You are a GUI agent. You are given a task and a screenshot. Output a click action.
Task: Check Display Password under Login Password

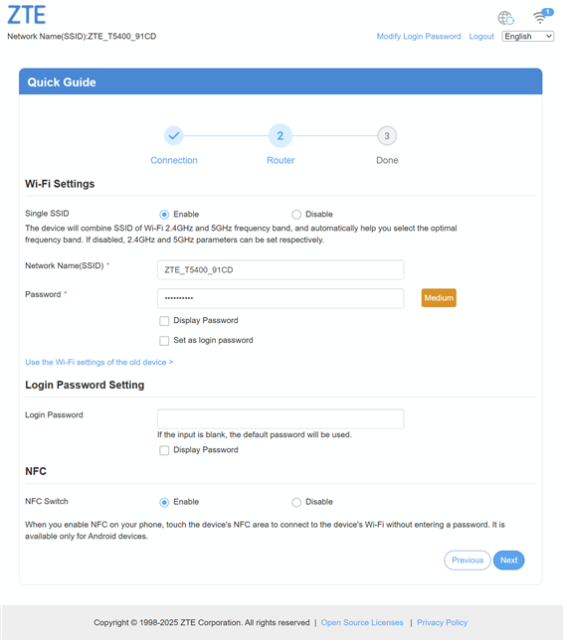coord(164,450)
